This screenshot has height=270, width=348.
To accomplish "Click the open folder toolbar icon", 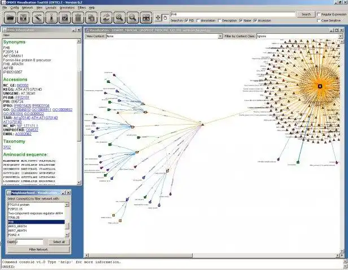I will pyautogui.click(x=10, y=17).
